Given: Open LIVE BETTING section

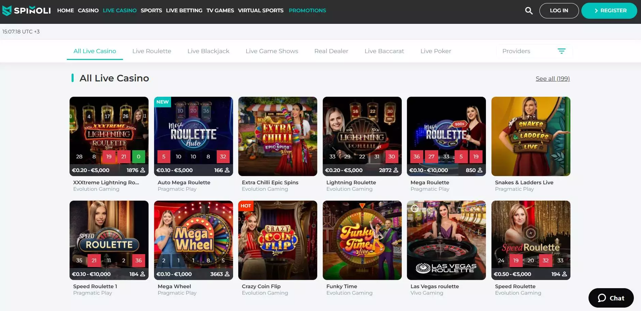Looking at the screenshot, I should (x=184, y=11).
